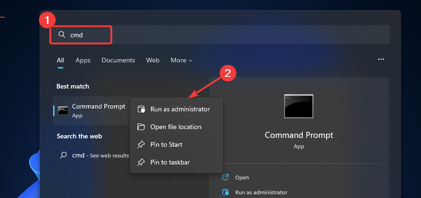
Task: Switch to the Apps tab
Action: pyautogui.click(x=83, y=60)
